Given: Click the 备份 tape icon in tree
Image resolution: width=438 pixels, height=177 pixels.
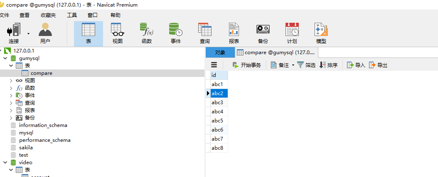Looking at the screenshot, I should tap(19, 118).
